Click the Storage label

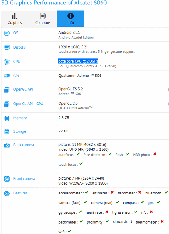20,131
